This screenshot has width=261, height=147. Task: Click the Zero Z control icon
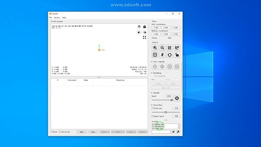coord(177,48)
